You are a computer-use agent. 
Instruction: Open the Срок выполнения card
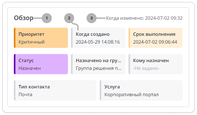point(155,38)
